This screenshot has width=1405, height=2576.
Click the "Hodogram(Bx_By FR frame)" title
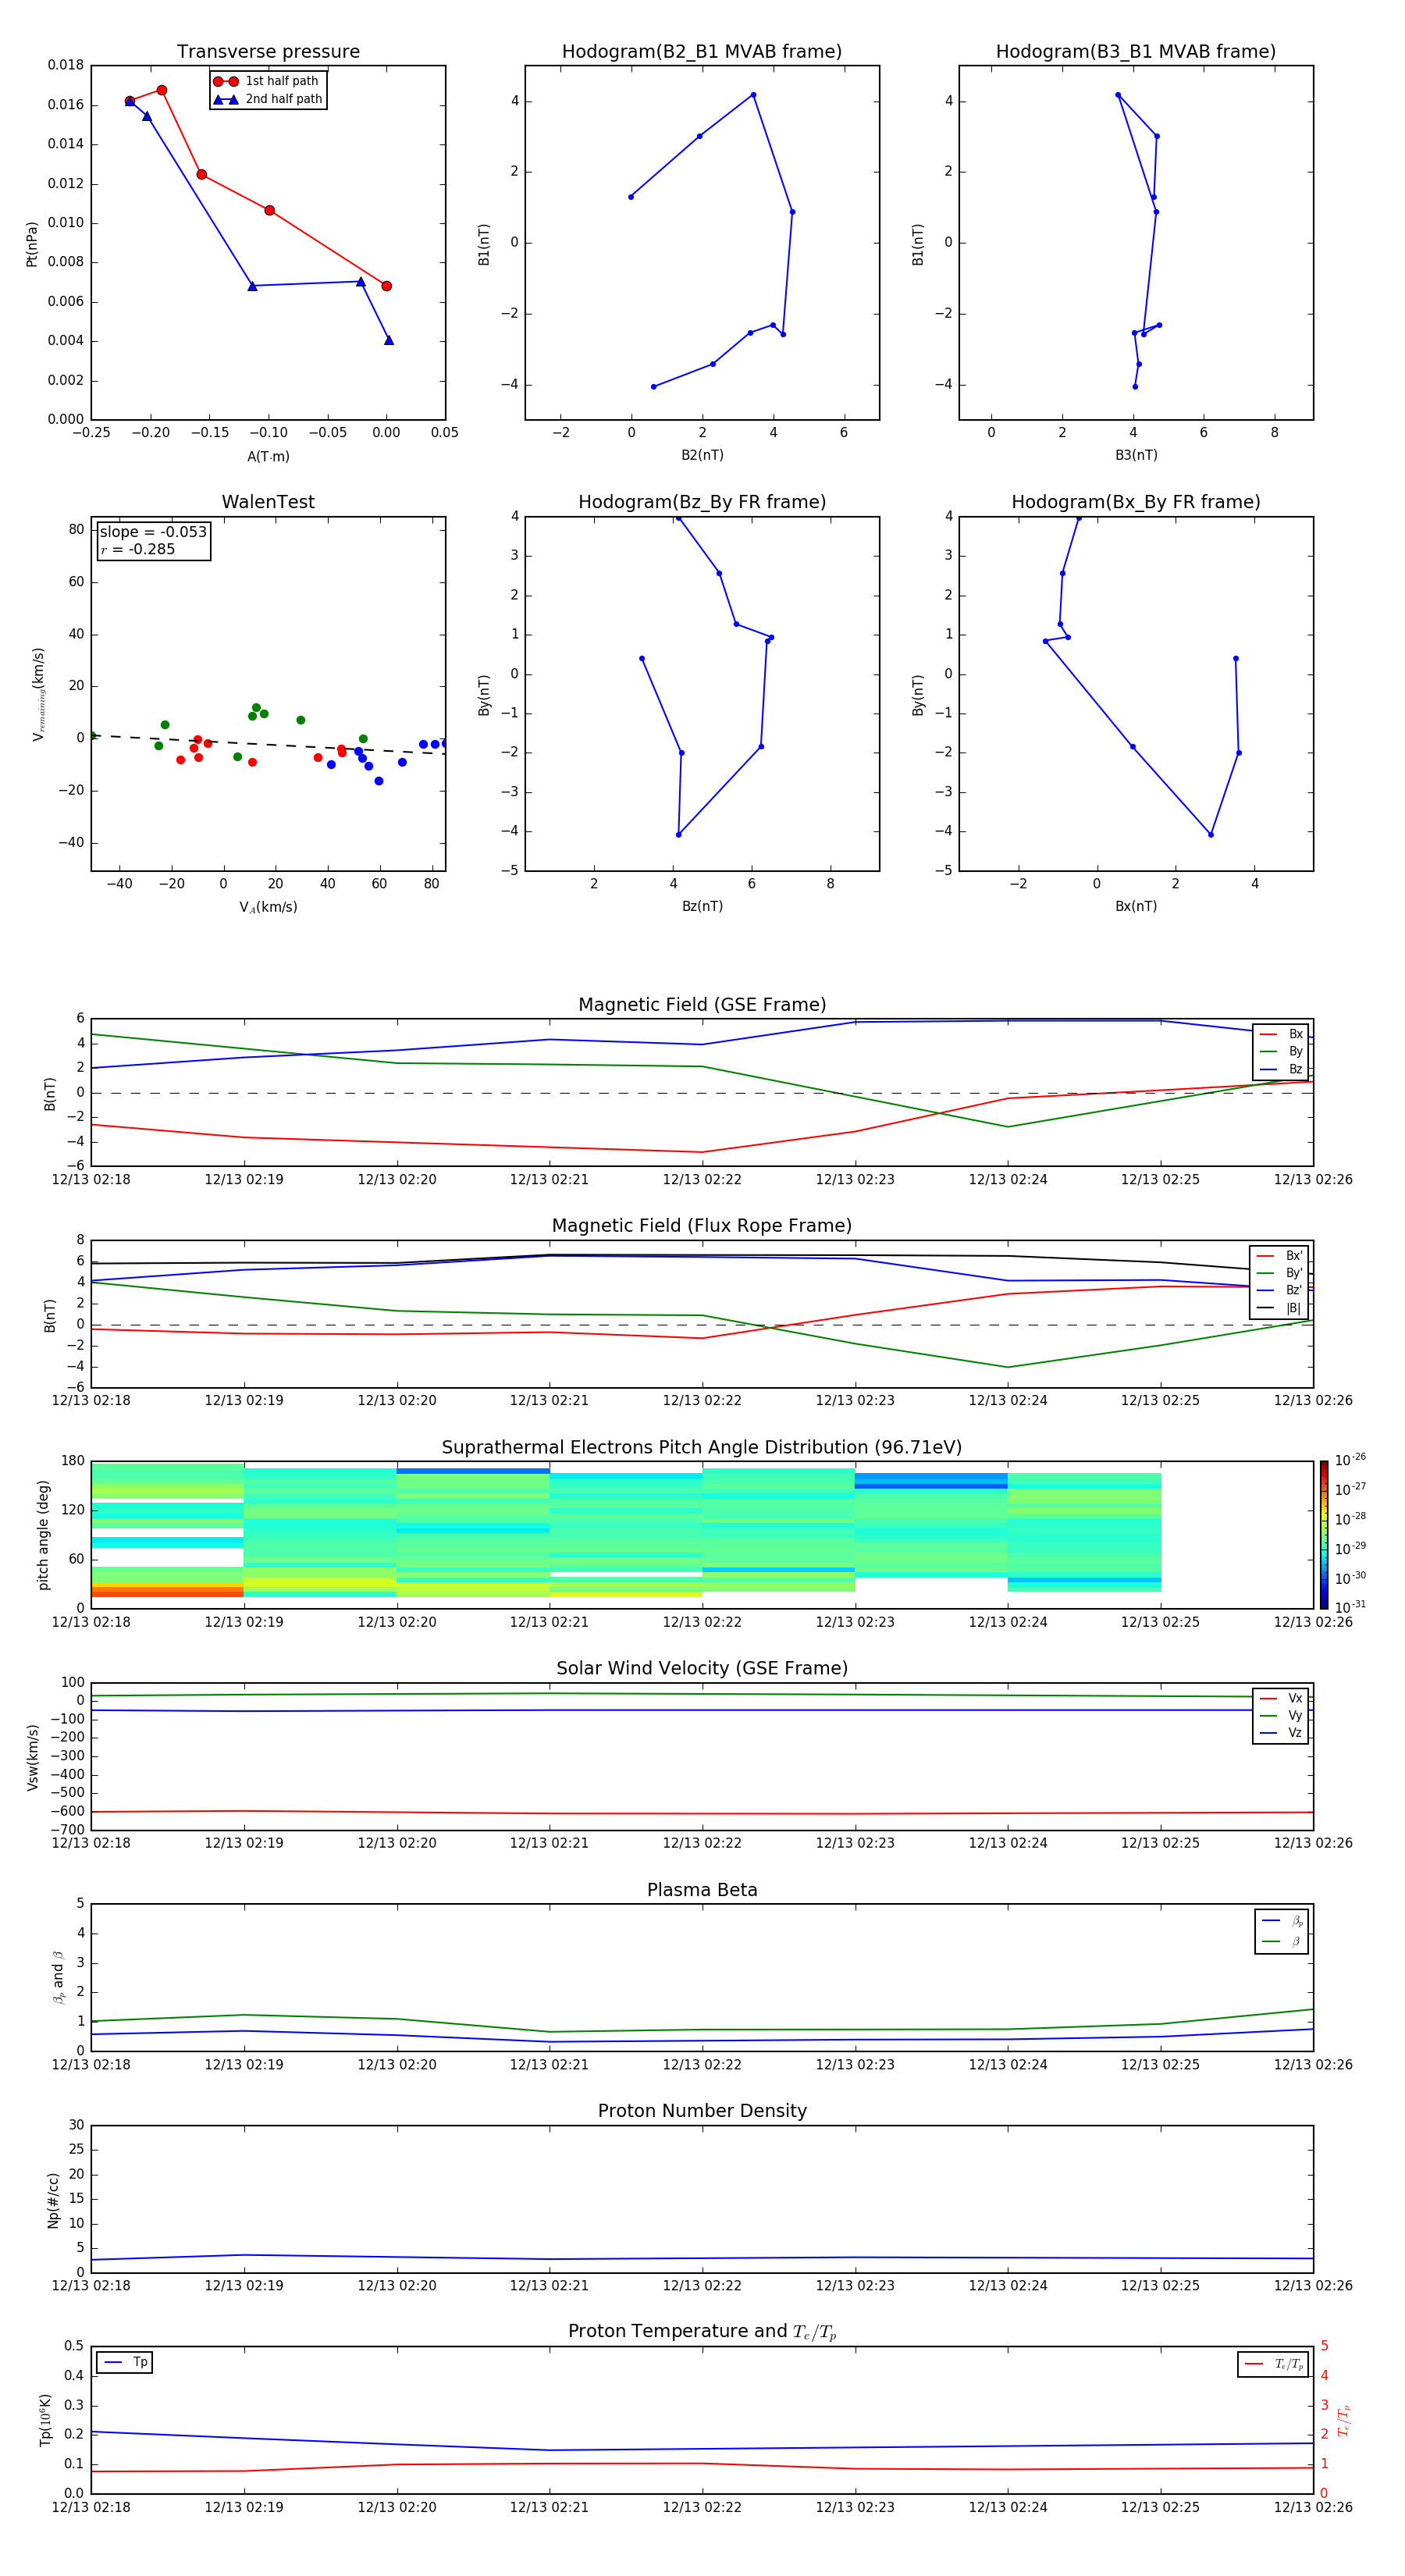(1136, 502)
